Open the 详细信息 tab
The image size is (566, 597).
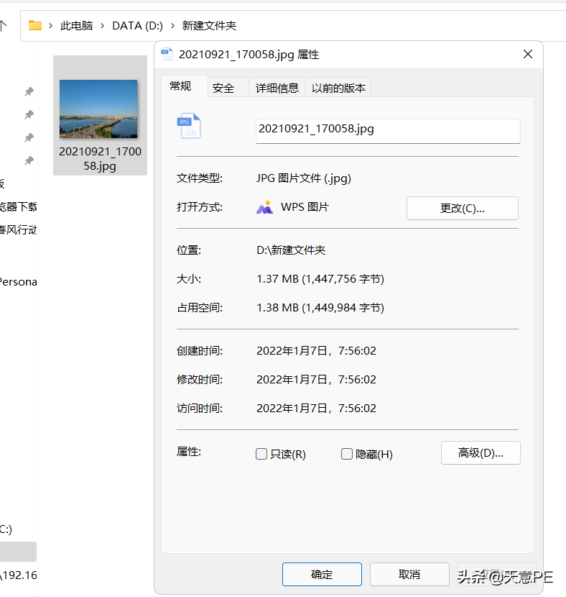[277, 88]
